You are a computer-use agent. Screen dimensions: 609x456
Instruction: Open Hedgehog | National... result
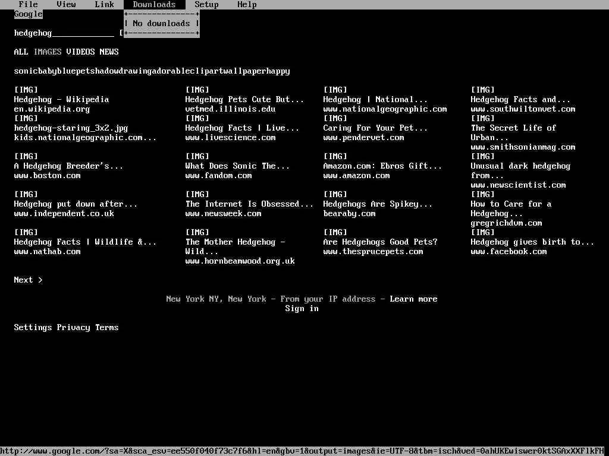point(375,100)
